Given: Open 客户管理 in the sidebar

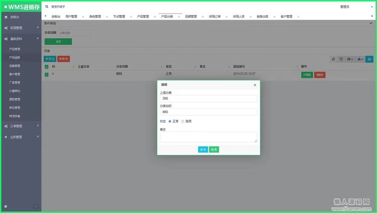Looking at the screenshot, I should pyautogui.click(x=15, y=74).
